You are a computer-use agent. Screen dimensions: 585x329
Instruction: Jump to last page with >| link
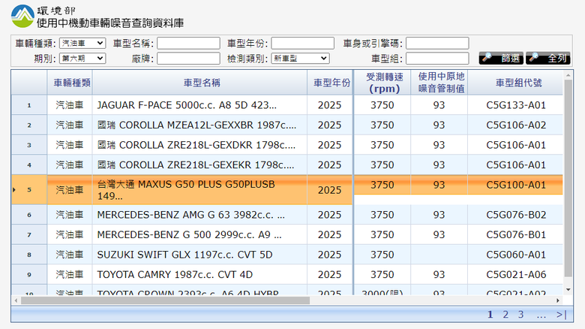point(562,315)
